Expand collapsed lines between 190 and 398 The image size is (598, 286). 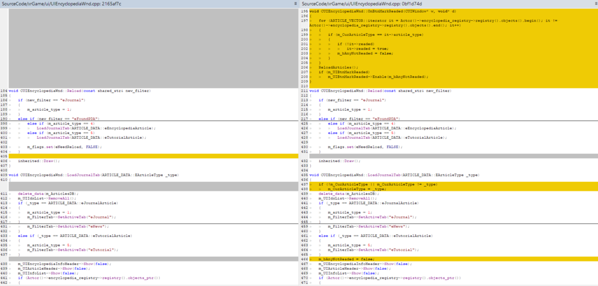(149, 120)
